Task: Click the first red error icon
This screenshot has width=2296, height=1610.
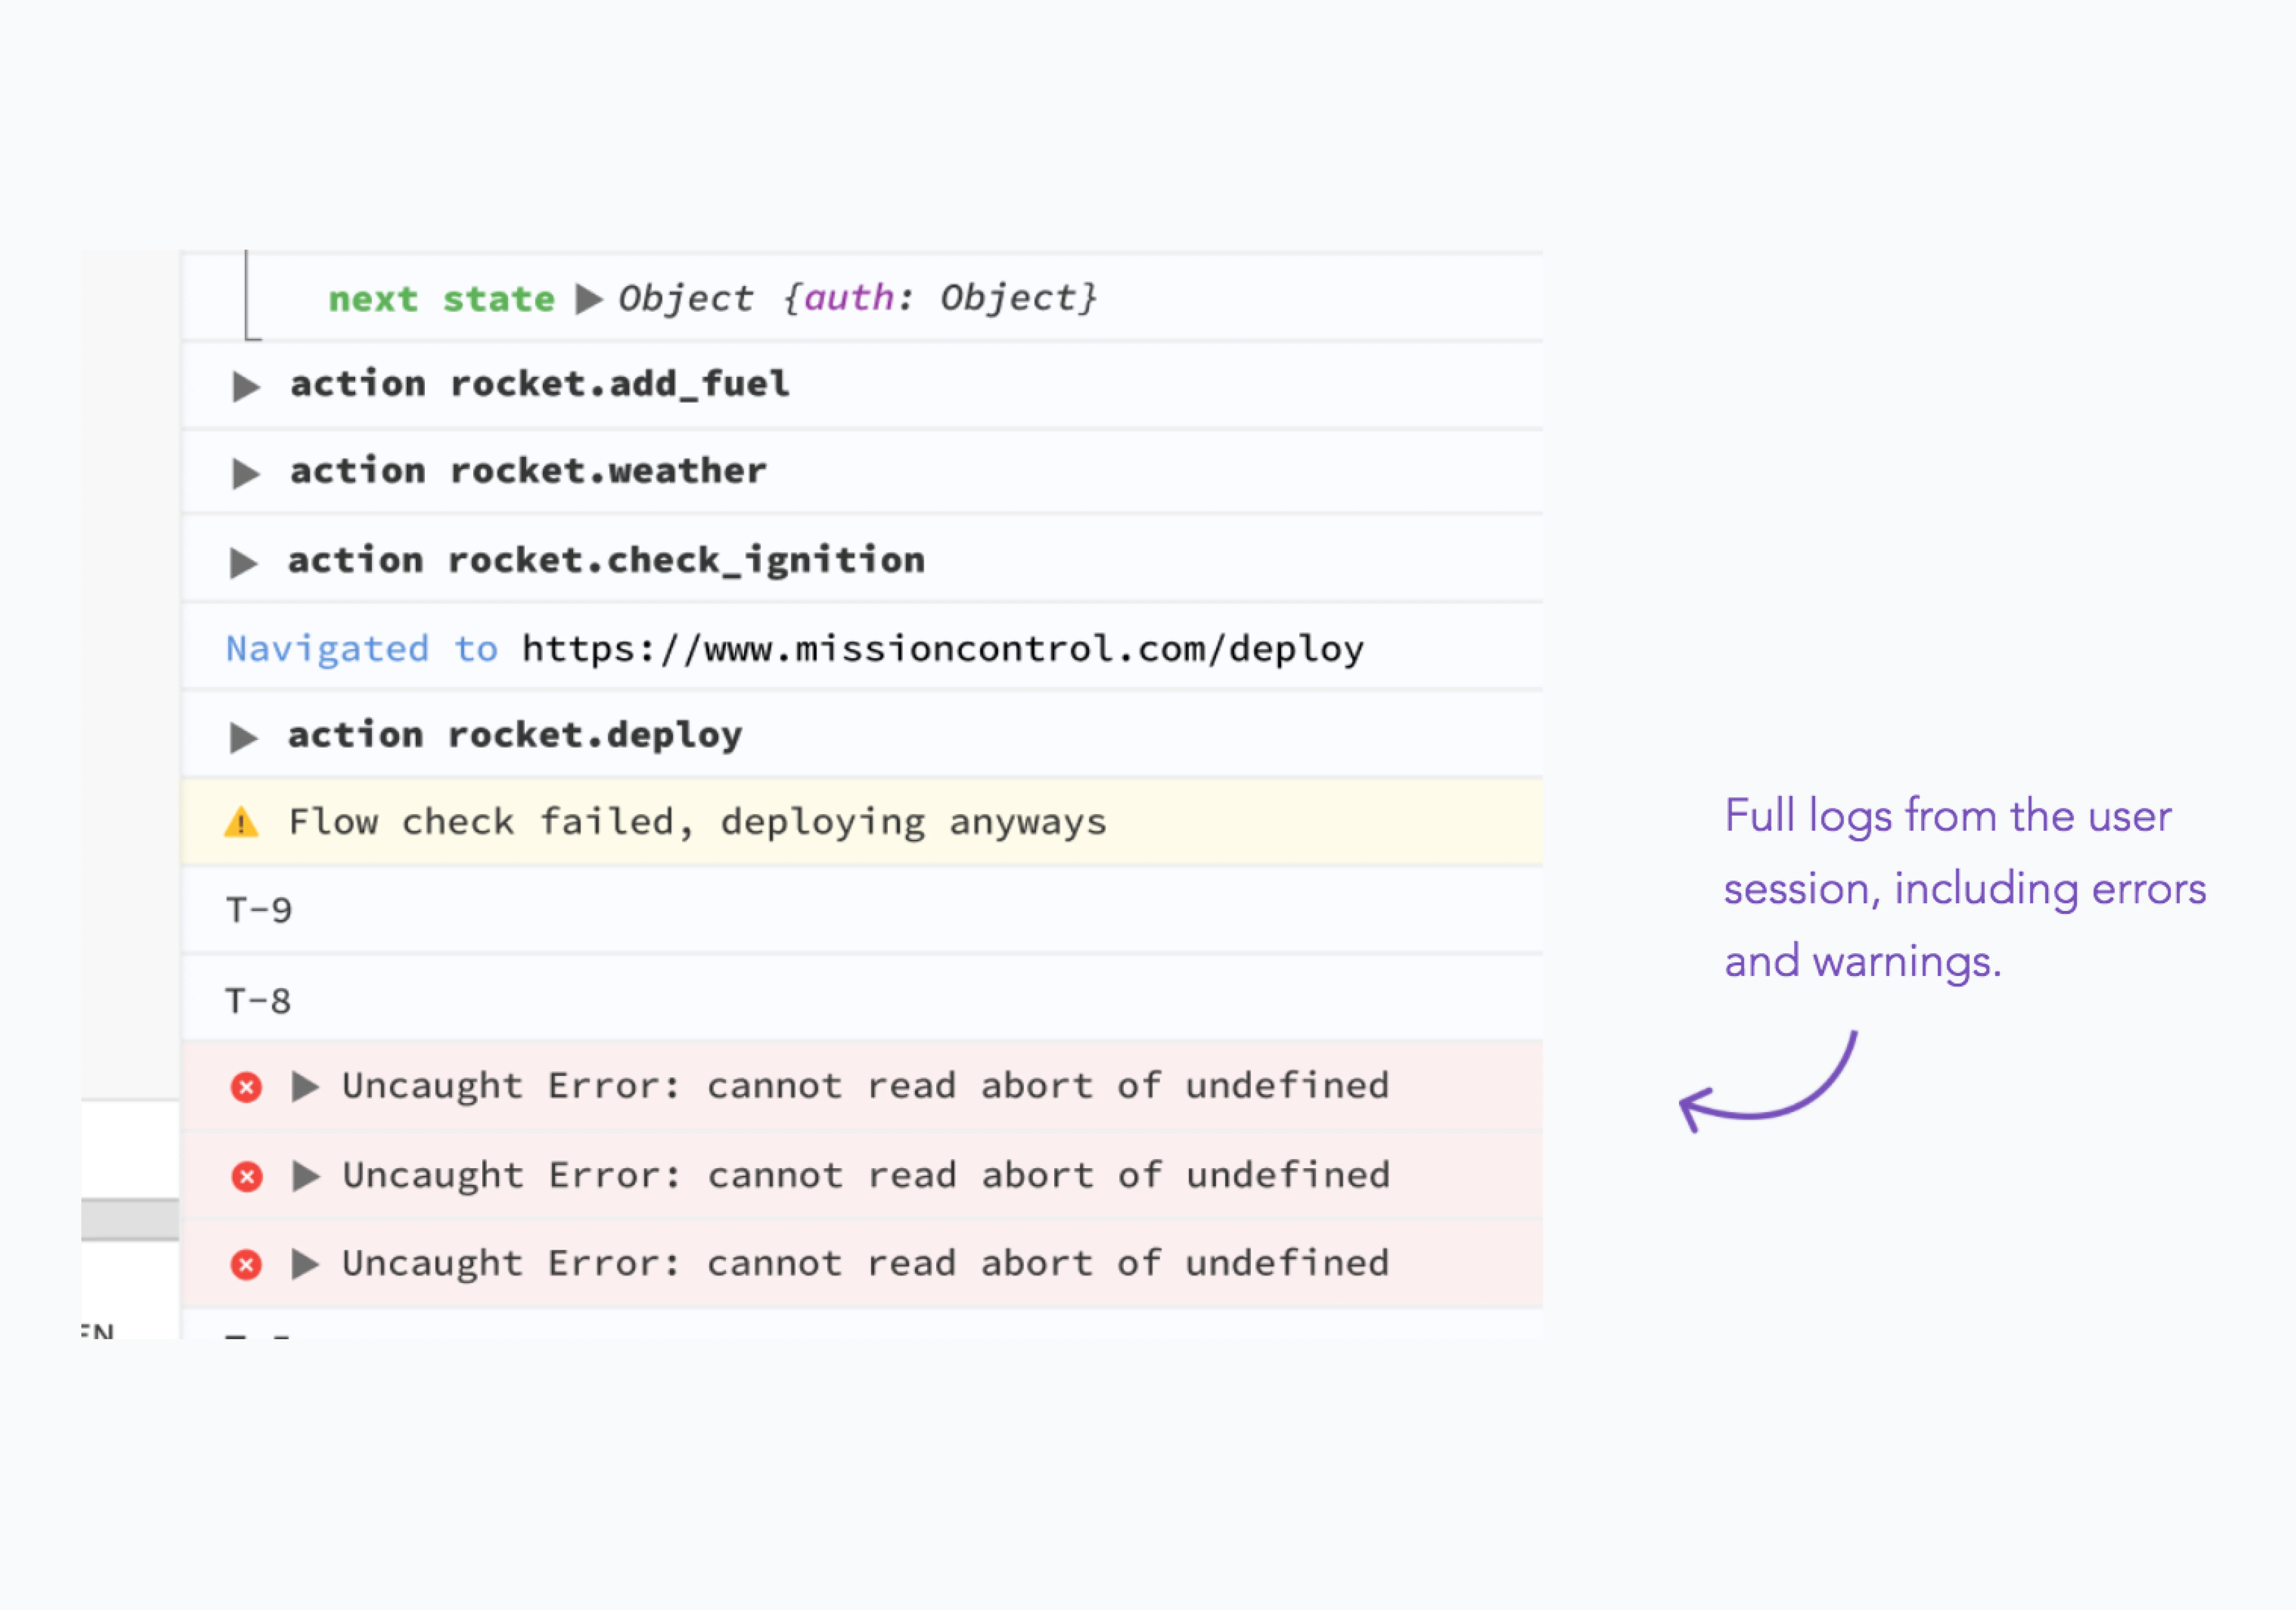Action: point(246,1087)
